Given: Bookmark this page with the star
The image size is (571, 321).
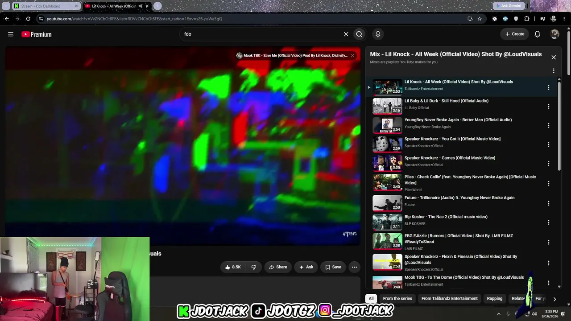Looking at the screenshot, I should click(480, 19).
